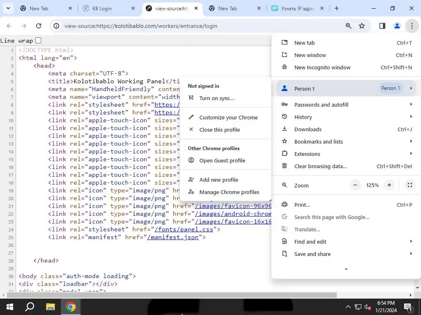421x315 pixels.
Task: Close the KB Login tab
Action: coord(133,8)
